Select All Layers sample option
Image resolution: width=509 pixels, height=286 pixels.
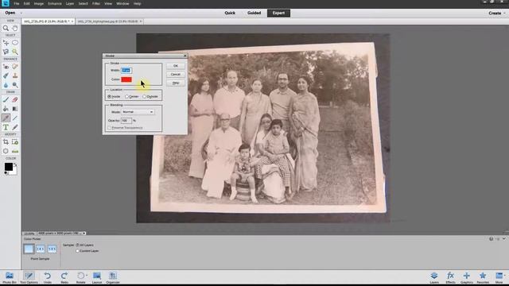(x=78, y=245)
